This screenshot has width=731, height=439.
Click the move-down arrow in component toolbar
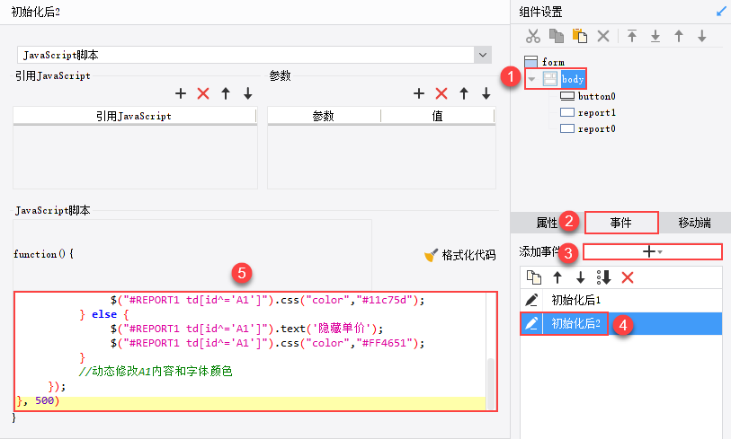[701, 36]
